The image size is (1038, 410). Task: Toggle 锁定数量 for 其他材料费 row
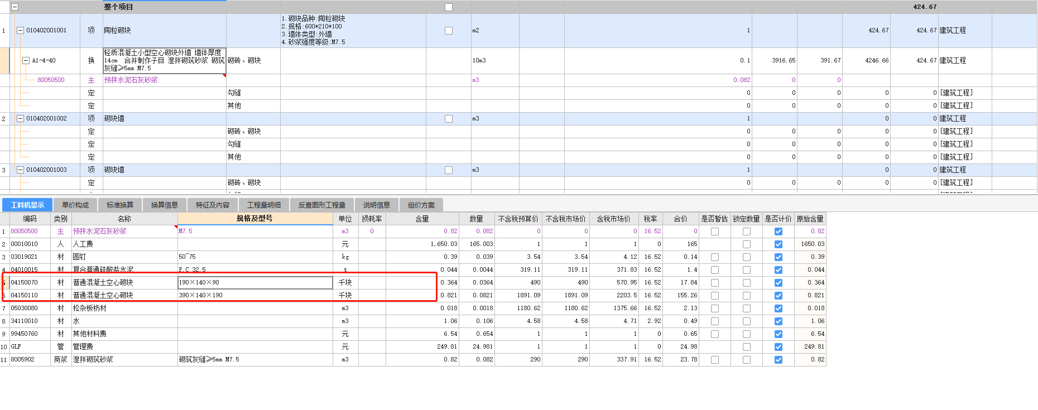pyautogui.click(x=747, y=334)
